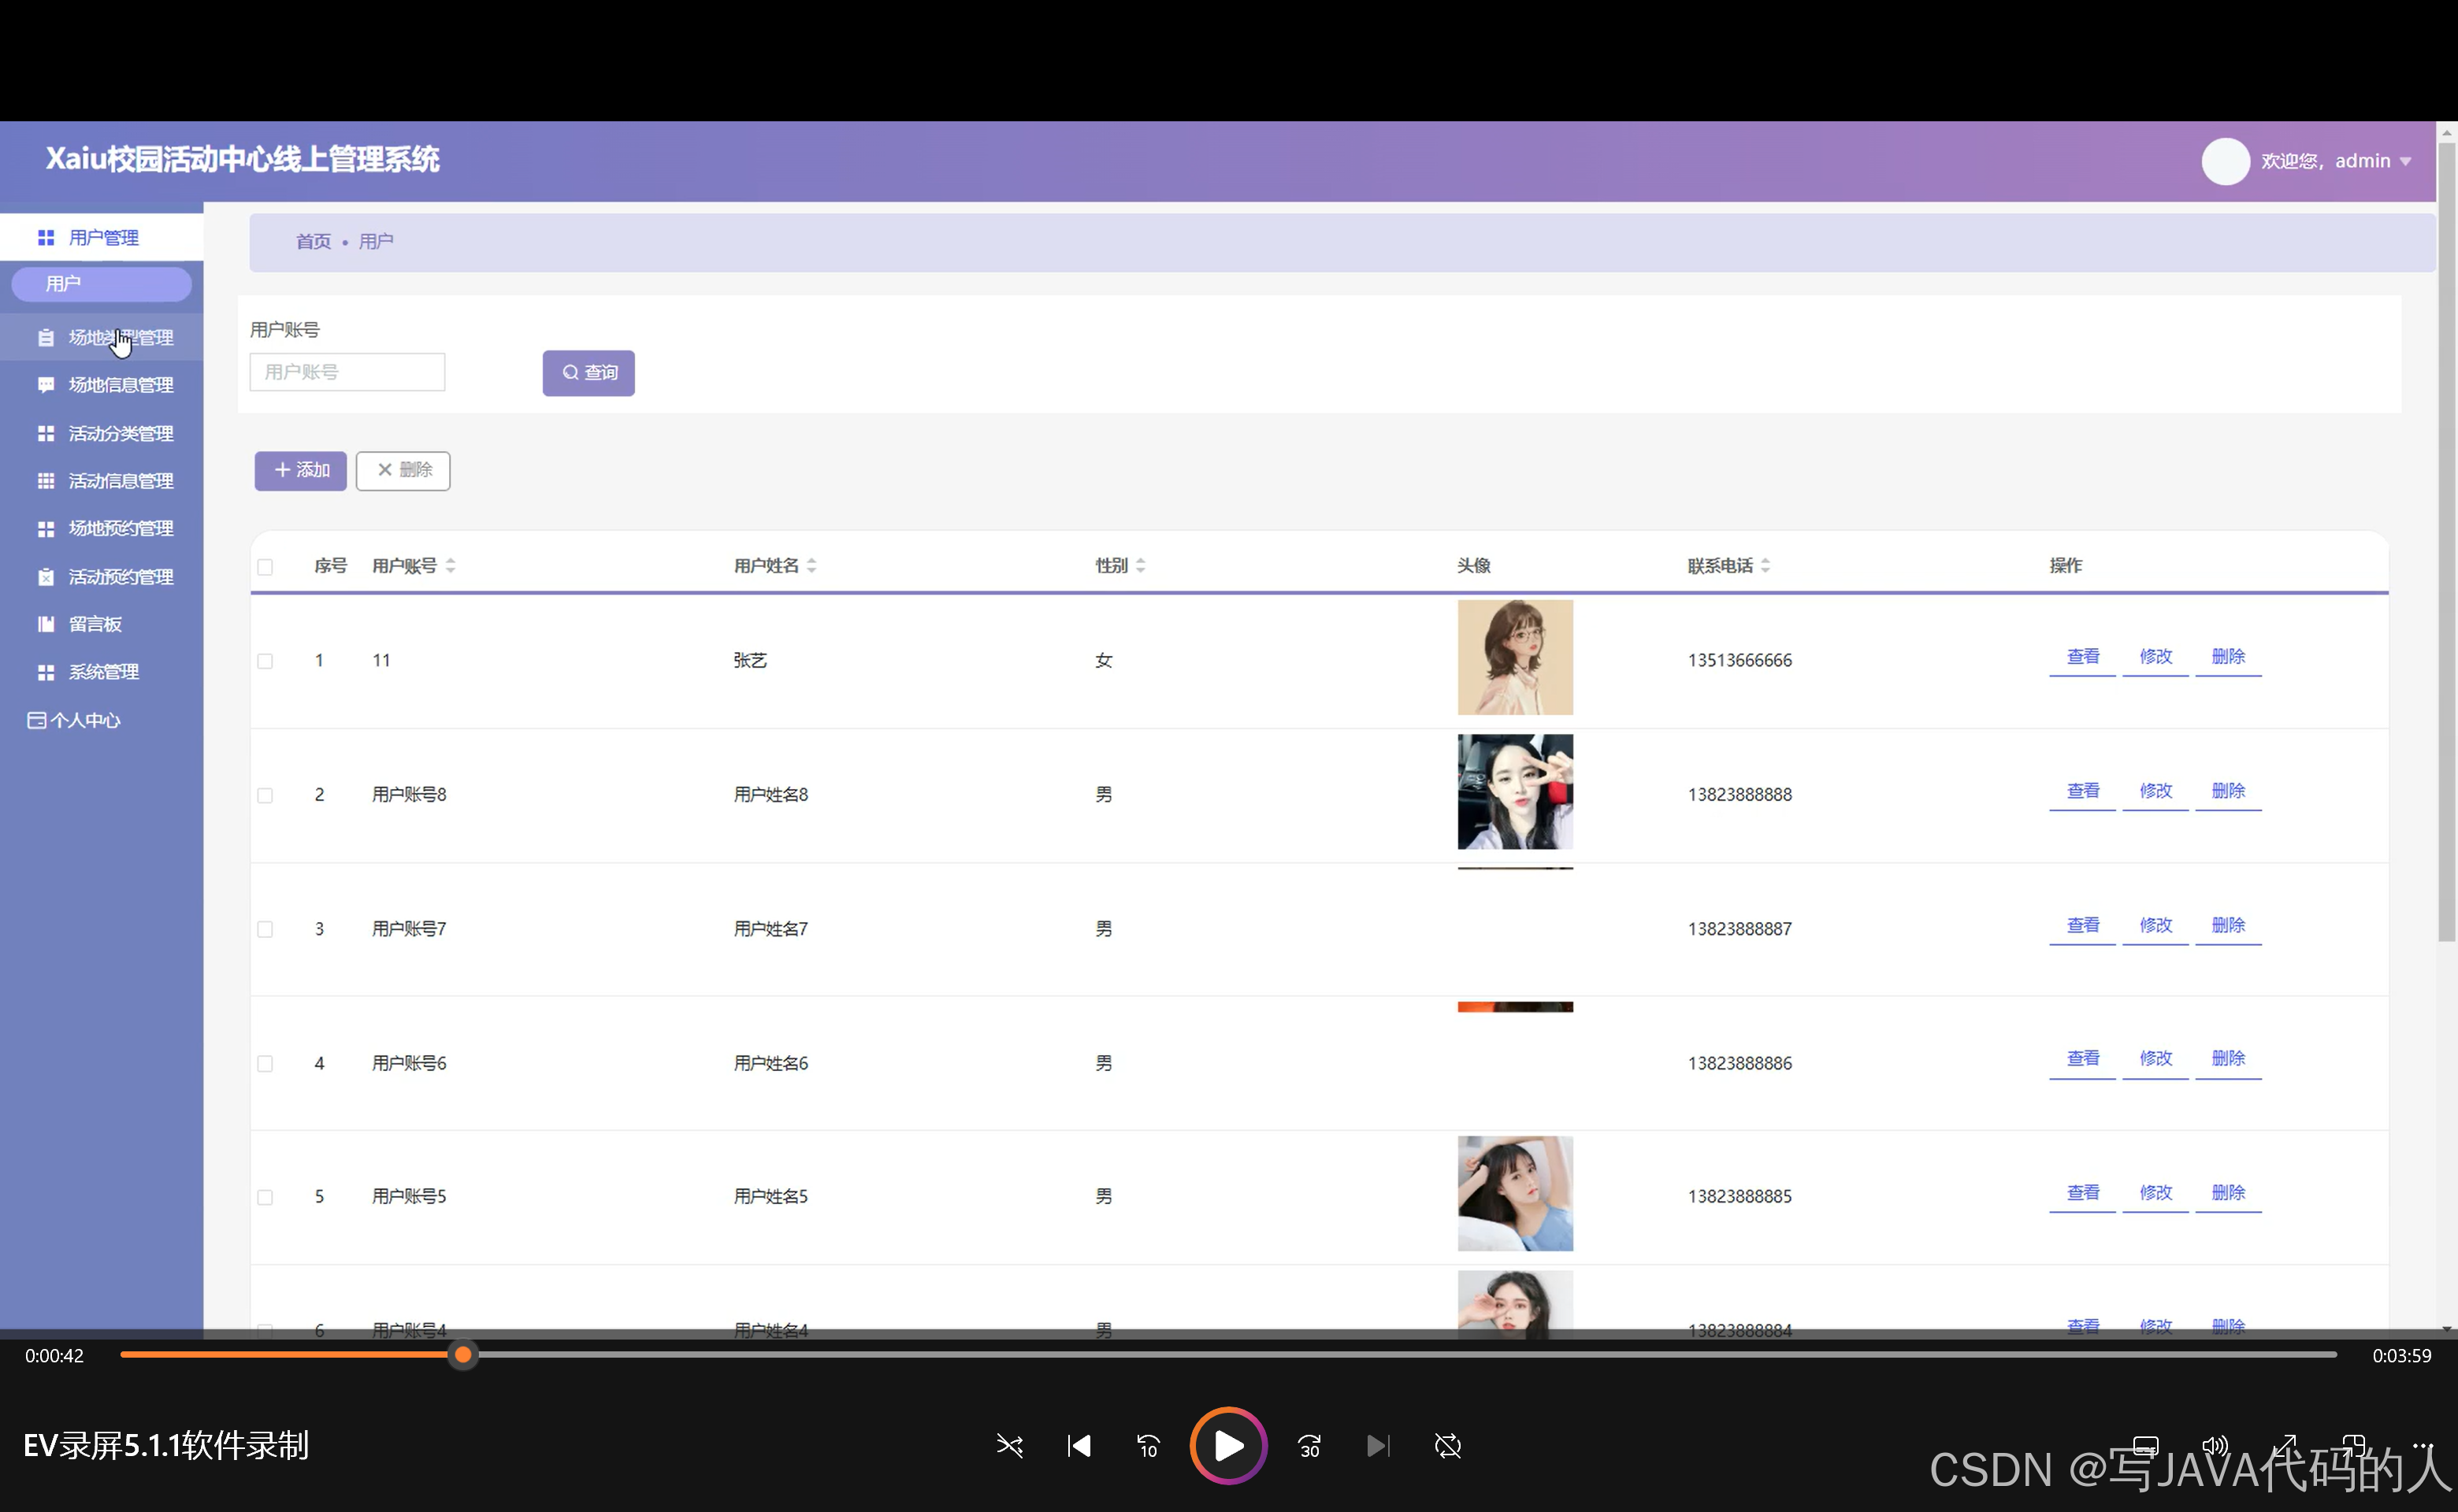Click the video progress slider handle
This screenshot has height=1512, width=2458.
pyautogui.click(x=462, y=1355)
